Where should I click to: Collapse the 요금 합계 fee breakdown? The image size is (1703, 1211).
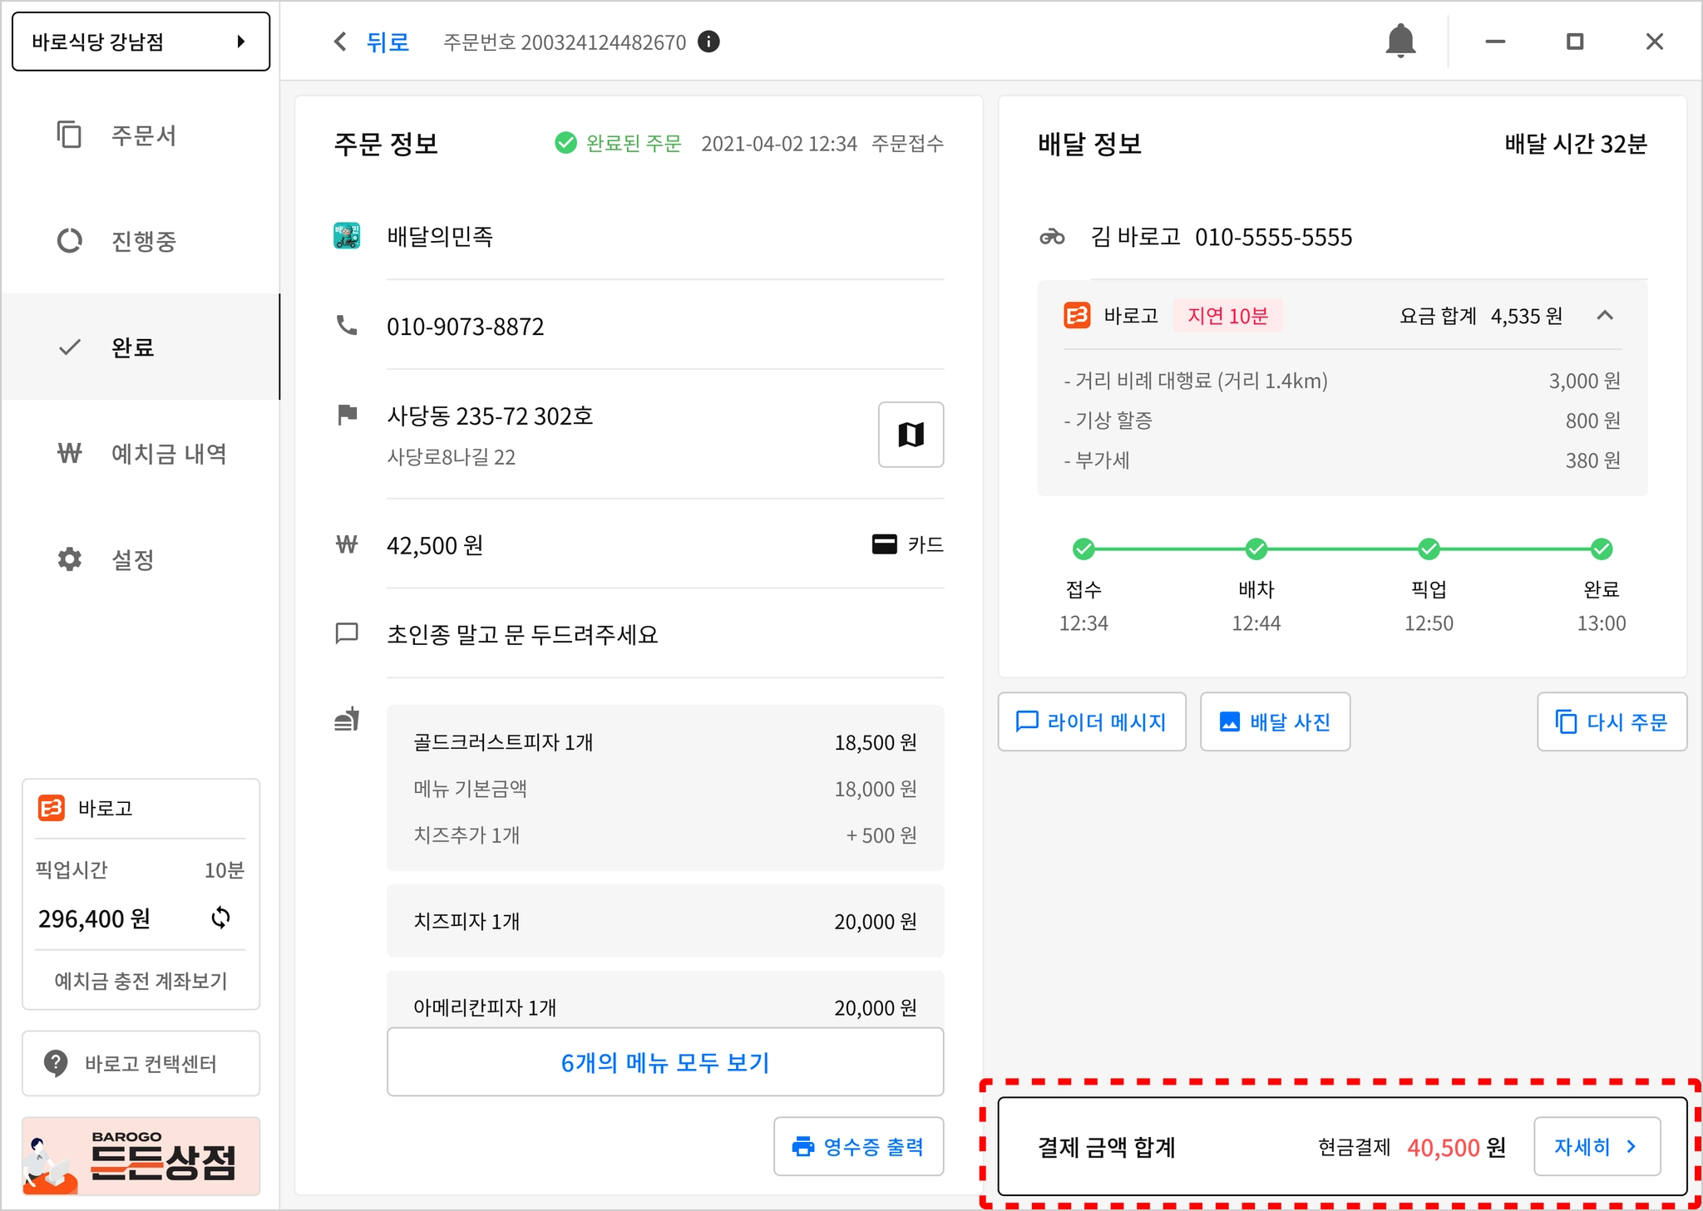(1605, 315)
